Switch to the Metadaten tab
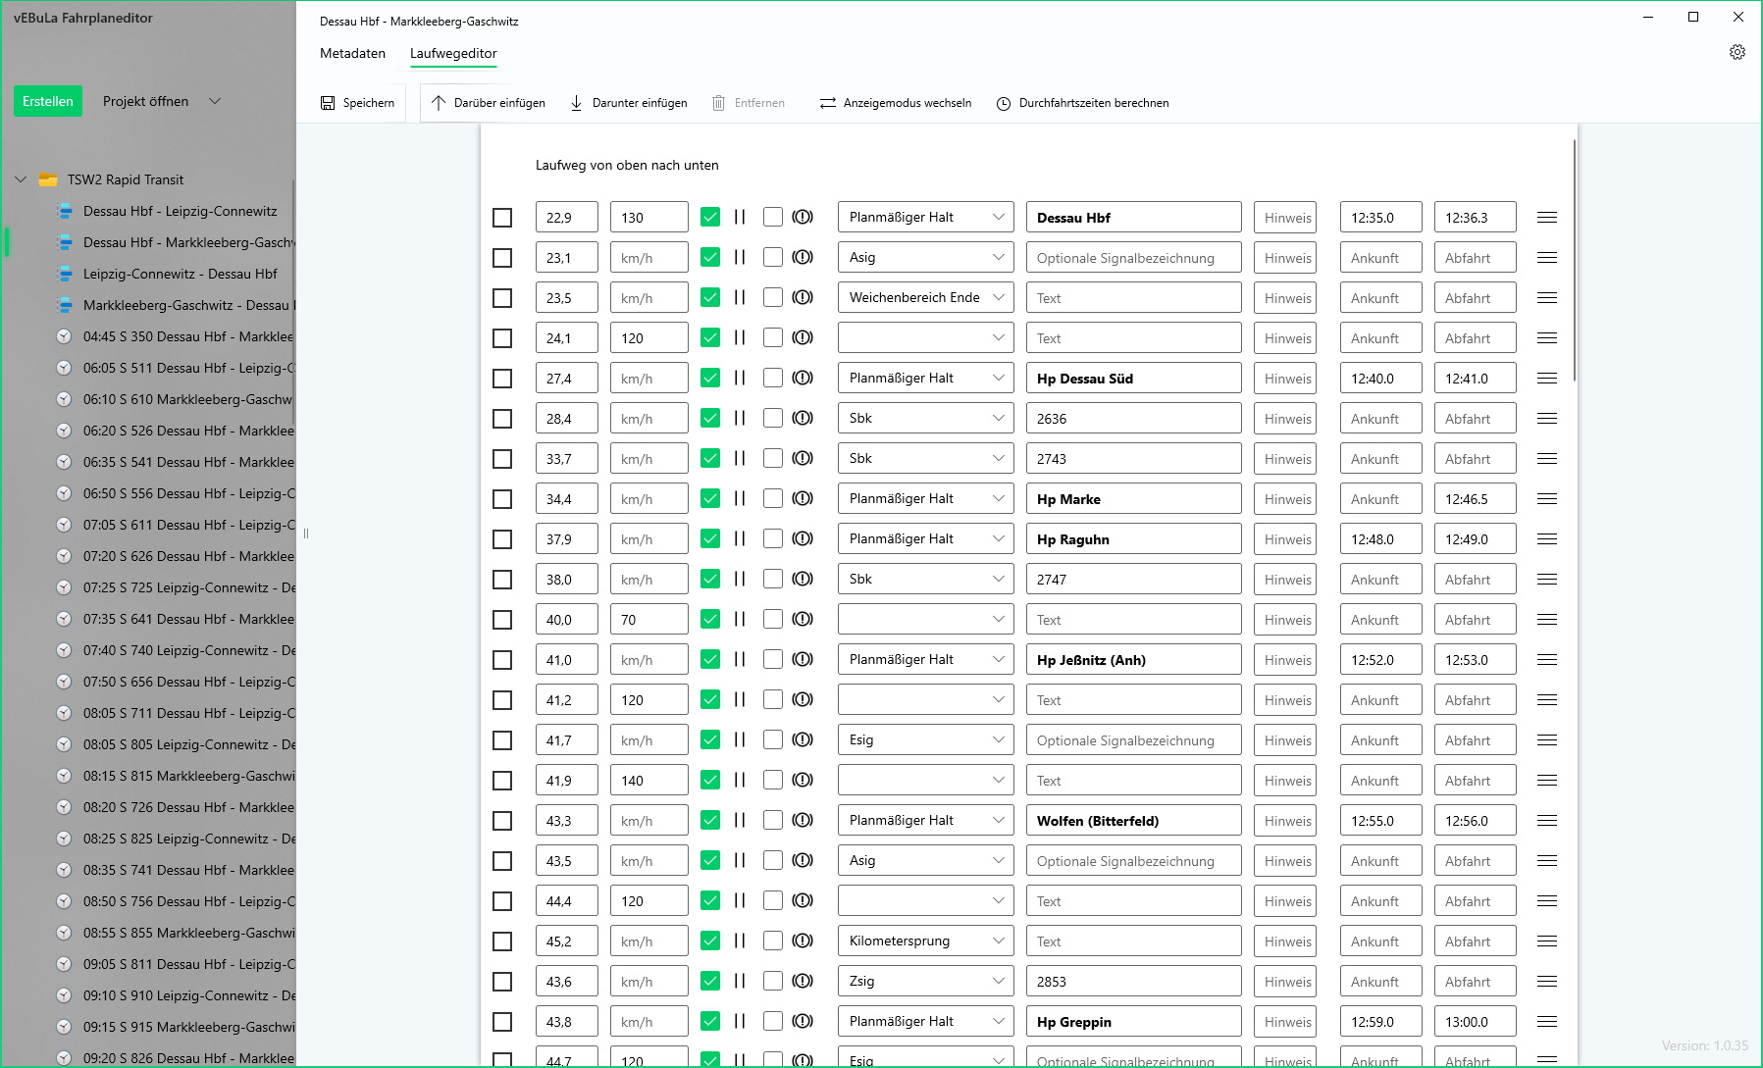1763x1068 pixels. pyautogui.click(x=352, y=53)
